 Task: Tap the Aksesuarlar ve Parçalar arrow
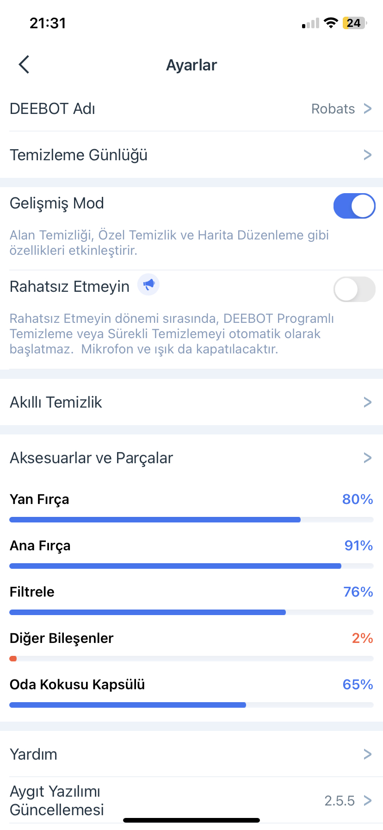368,458
